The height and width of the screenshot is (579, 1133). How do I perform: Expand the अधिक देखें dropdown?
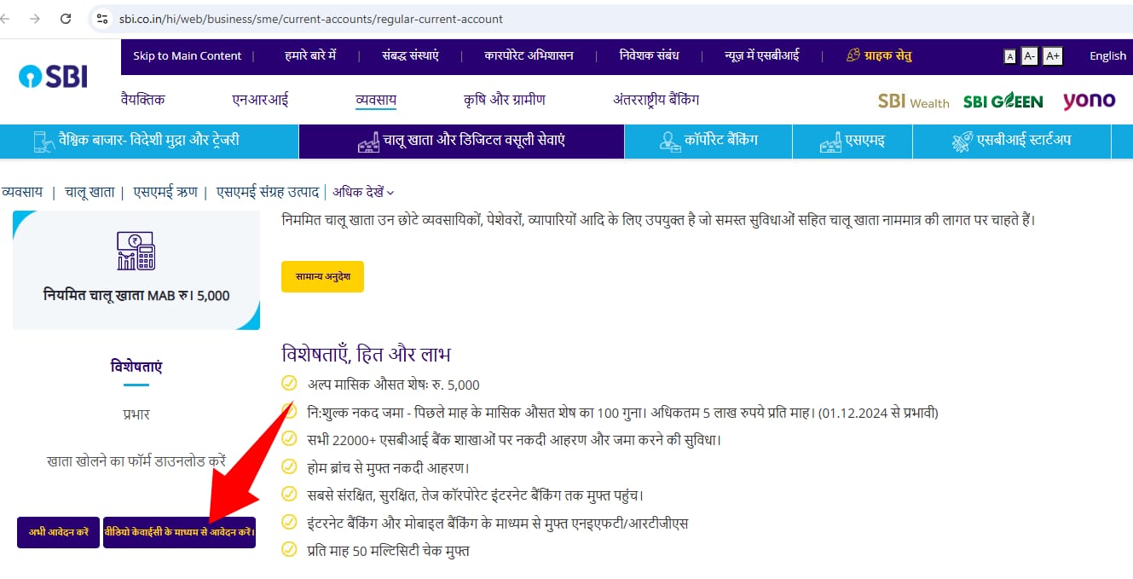click(x=364, y=193)
